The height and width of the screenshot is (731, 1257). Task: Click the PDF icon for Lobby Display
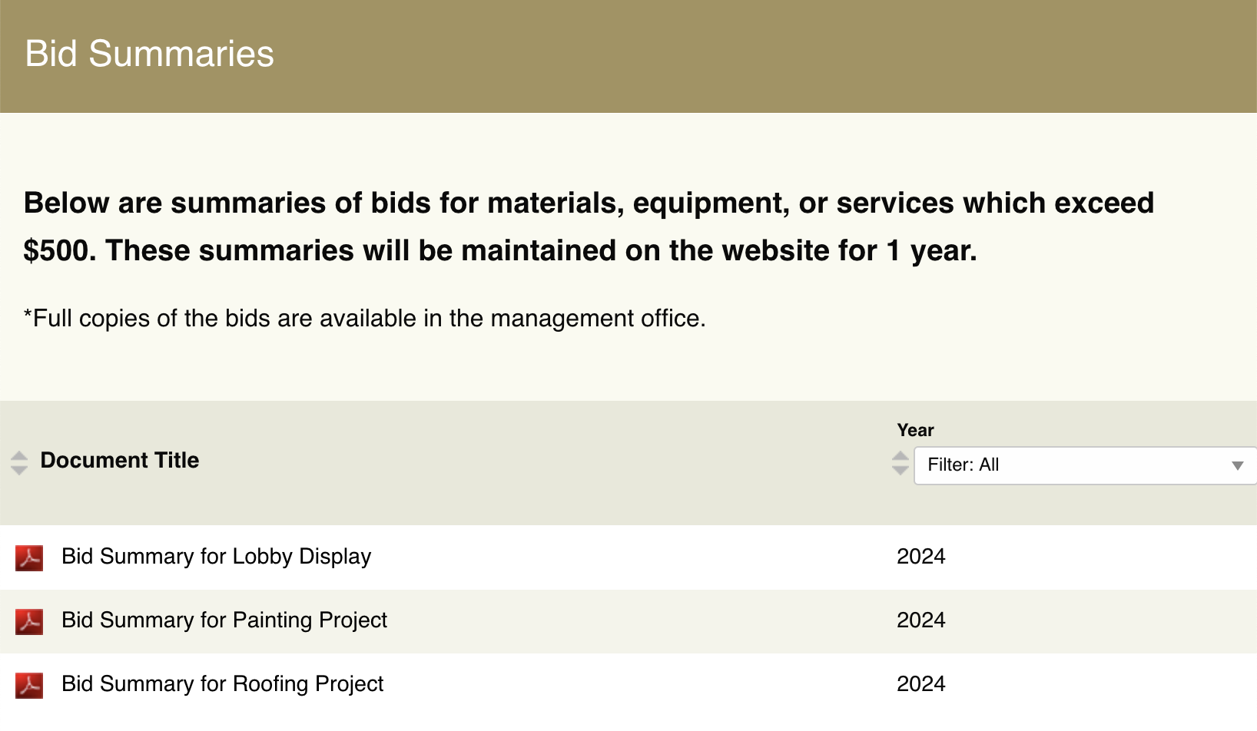point(29,557)
